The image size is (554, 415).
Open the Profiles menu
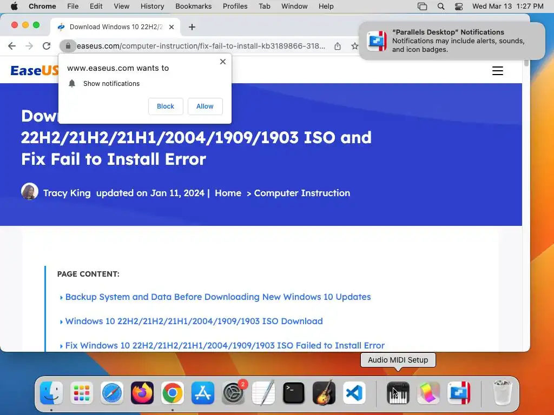coord(235,6)
